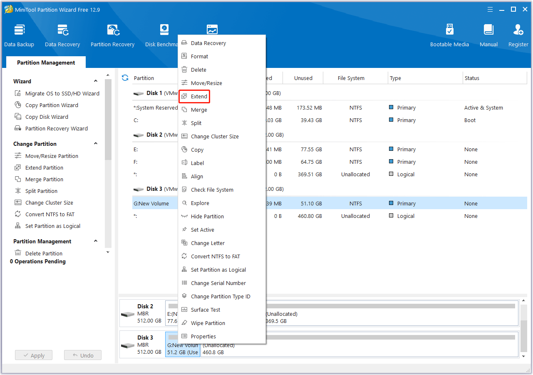Screen dimensions: 533x375
Task: Click the Register icon
Action: pyautogui.click(x=518, y=36)
